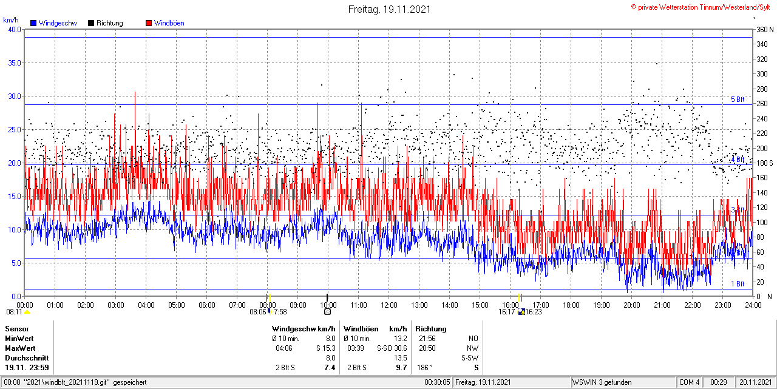The height and width of the screenshot is (389, 777).
Task: Select the Windgeschw legend label
Action: point(57,23)
